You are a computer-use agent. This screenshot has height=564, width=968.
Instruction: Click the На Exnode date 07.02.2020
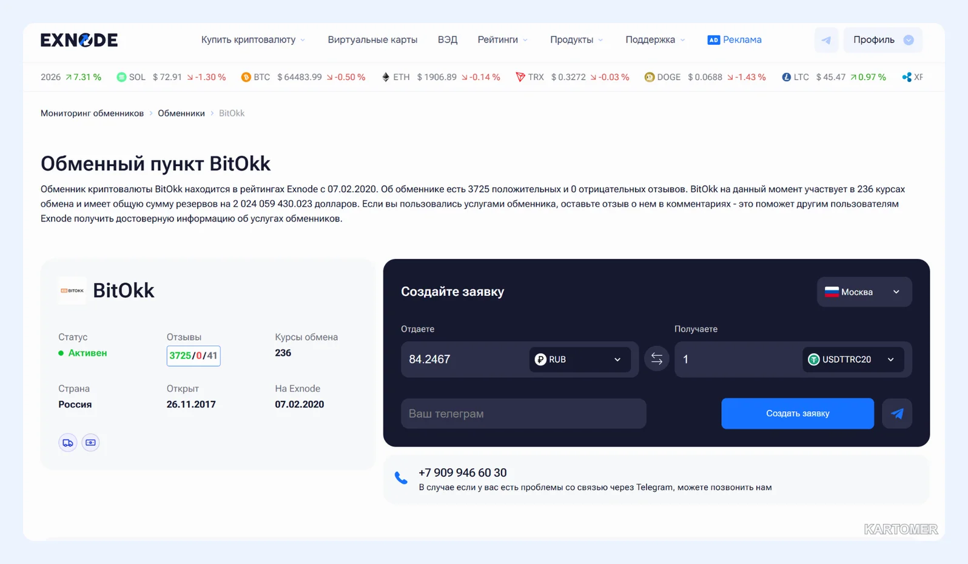(300, 405)
